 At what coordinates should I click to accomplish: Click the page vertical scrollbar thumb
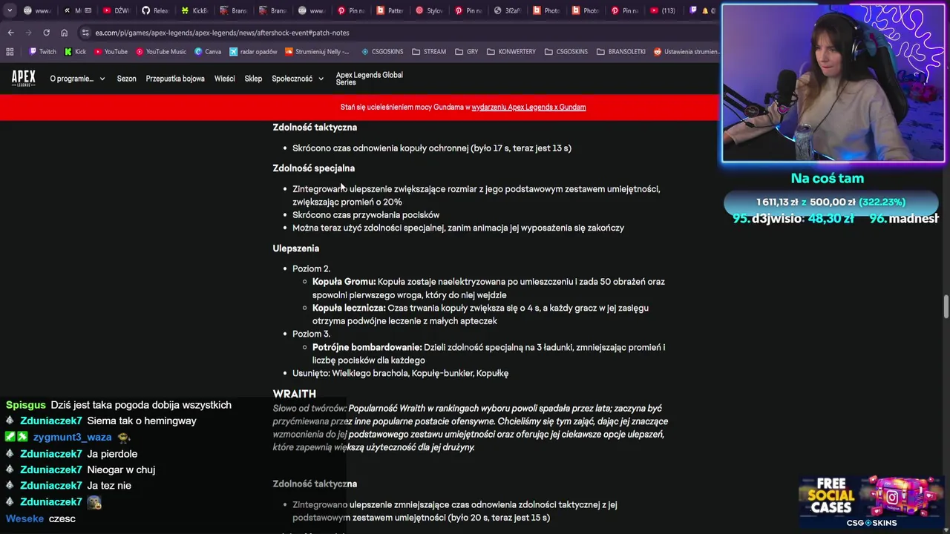(x=946, y=307)
